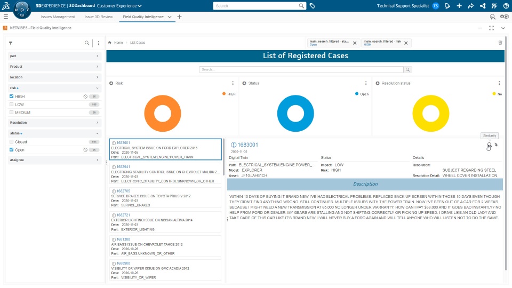Uncheck the Open status checkbox
This screenshot has height=288, width=512.
click(11, 149)
